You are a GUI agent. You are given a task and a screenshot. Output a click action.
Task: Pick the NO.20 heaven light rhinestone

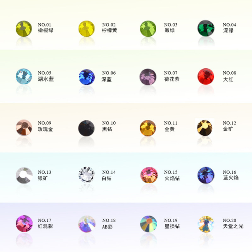tap(206, 224)
